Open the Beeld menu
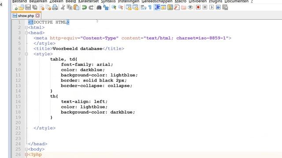The width and height of the screenshot is (282, 158). pyautogui.click(x=70, y=1)
